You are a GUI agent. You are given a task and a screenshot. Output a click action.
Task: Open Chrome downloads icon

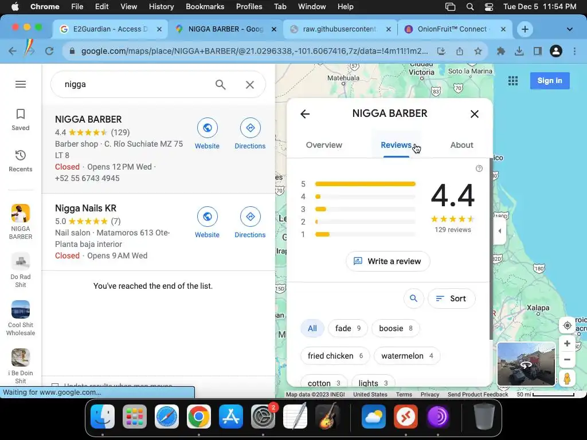click(519, 51)
